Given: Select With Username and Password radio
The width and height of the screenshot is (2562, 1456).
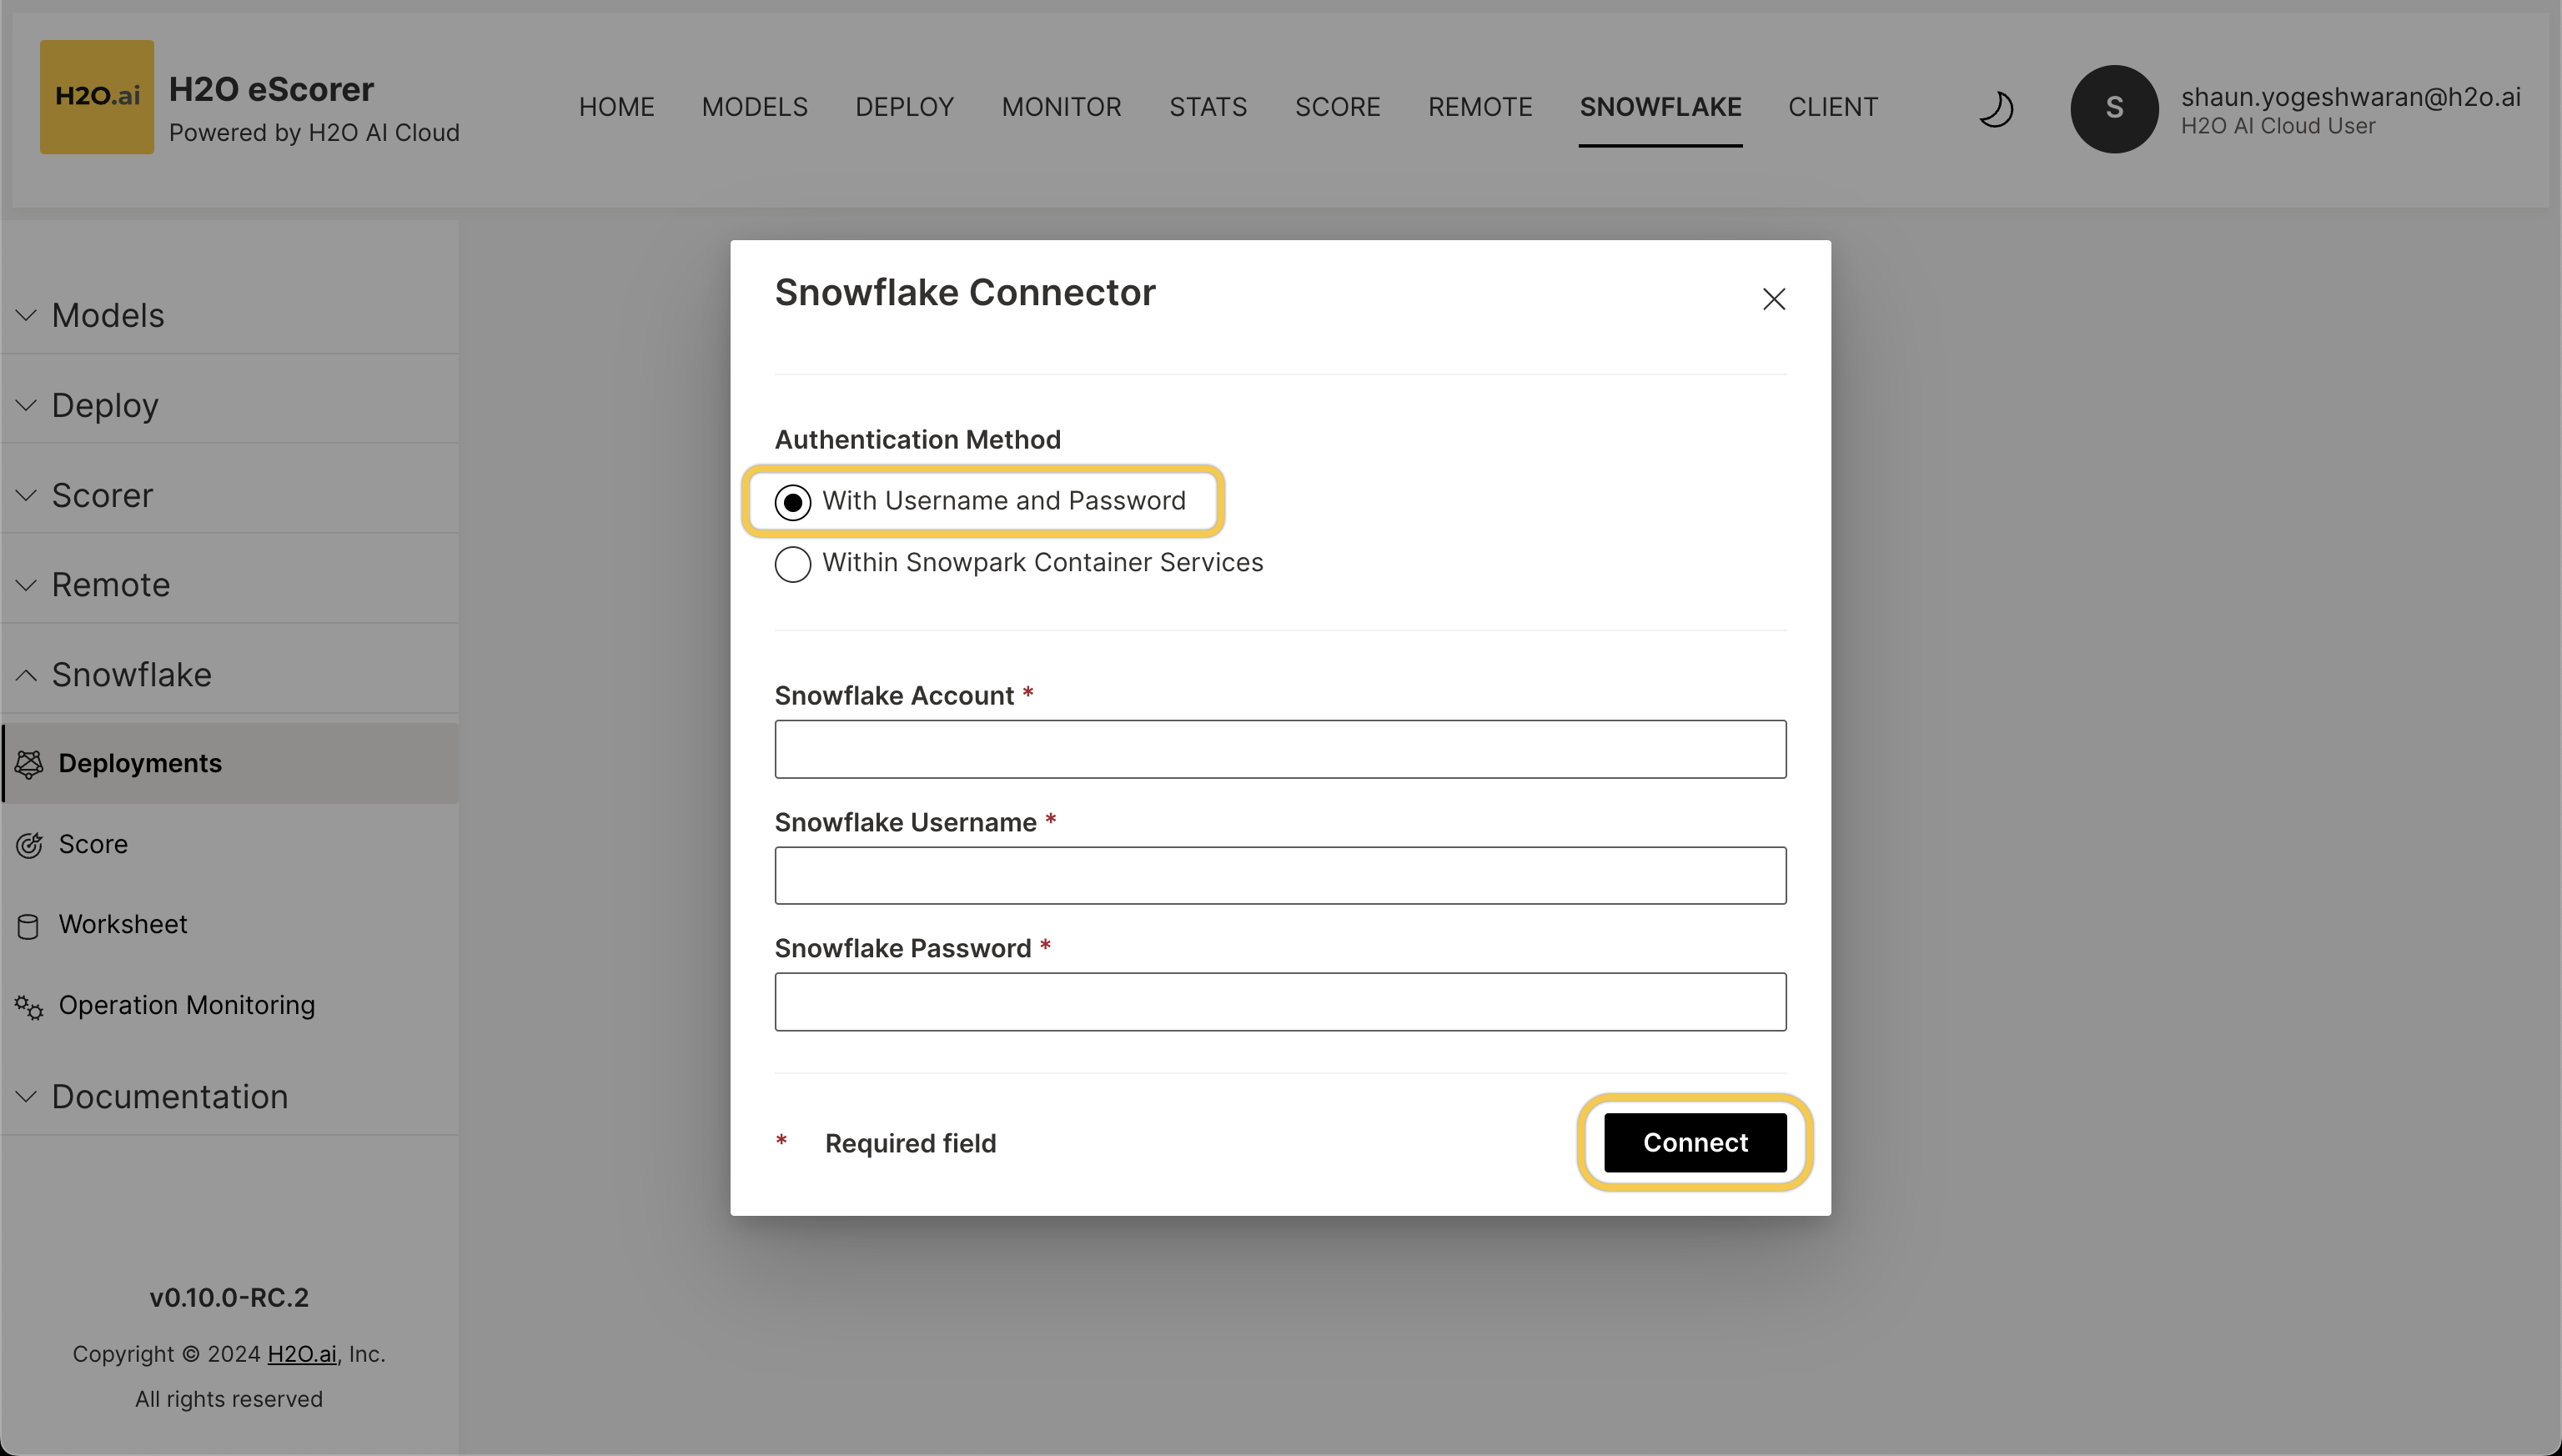Looking at the screenshot, I should pos(793,502).
